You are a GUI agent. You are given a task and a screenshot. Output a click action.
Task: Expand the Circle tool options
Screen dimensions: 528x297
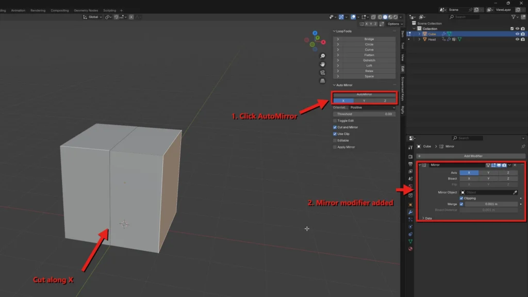338,44
